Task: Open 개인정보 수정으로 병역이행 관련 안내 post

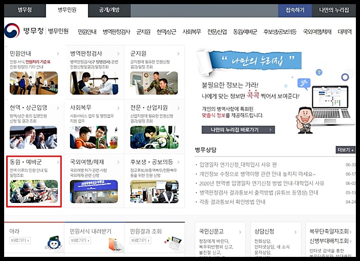Action: pyautogui.click(x=257, y=174)
